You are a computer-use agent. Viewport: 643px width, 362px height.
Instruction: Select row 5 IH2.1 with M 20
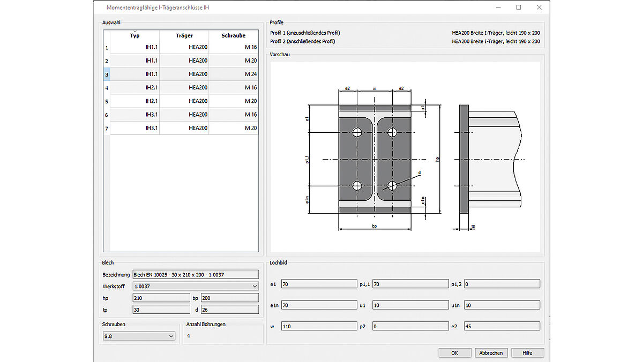pos(184,101)
